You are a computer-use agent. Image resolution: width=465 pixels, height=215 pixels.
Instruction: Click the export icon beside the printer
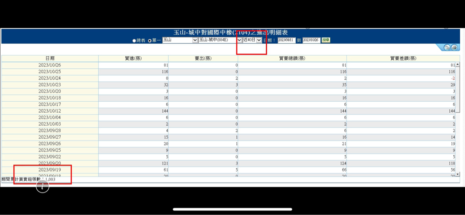point(447,47)
